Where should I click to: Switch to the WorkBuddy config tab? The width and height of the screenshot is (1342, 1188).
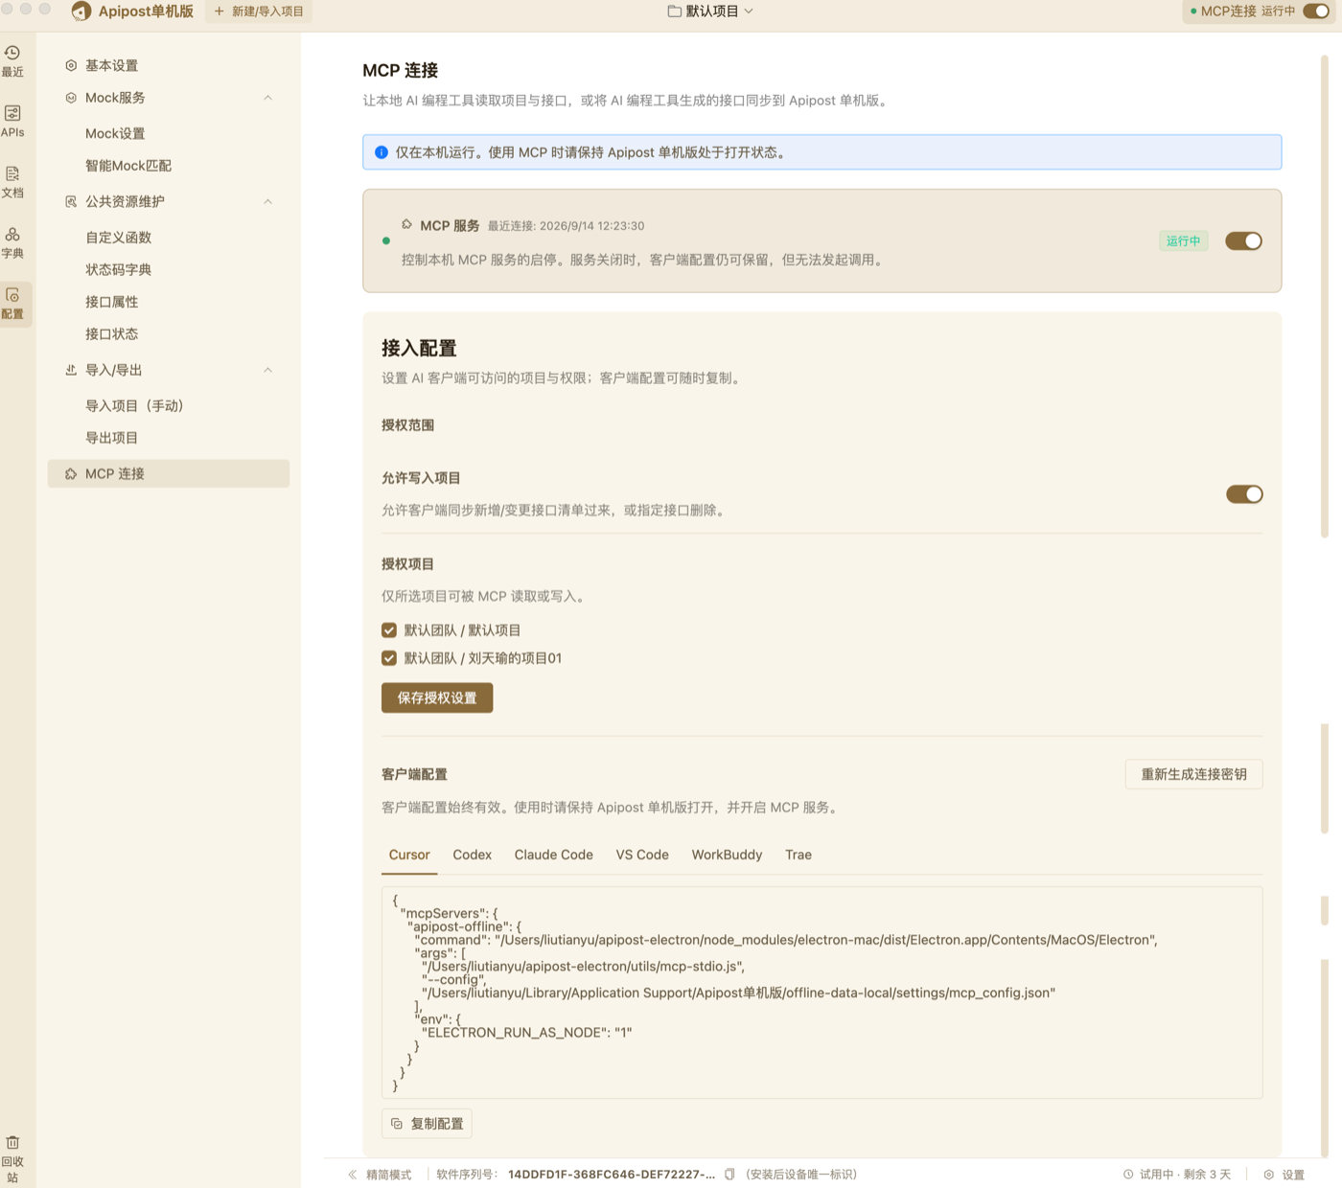click(x=727, y=855)
